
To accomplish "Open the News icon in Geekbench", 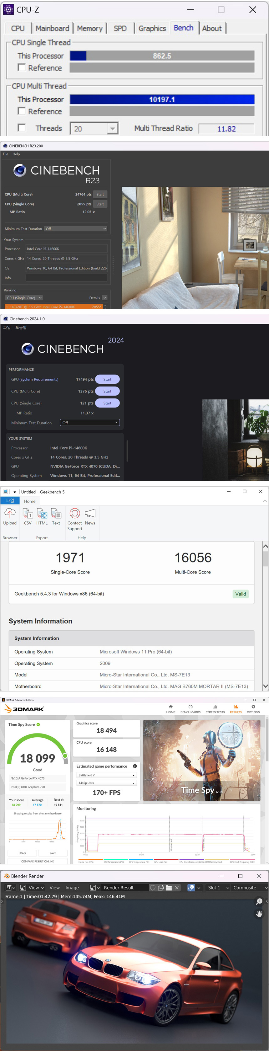I will (x=90, y=516).
